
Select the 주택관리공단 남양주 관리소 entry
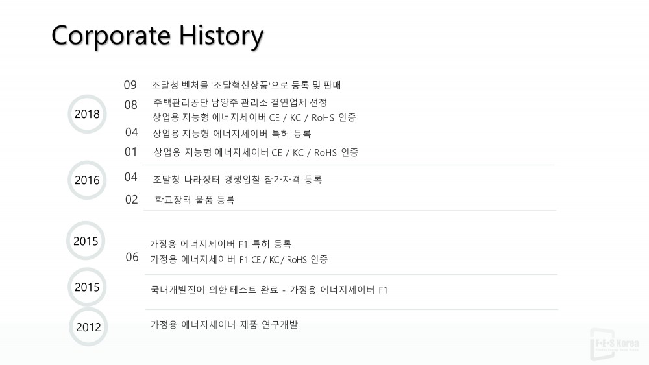pos(240,102)
